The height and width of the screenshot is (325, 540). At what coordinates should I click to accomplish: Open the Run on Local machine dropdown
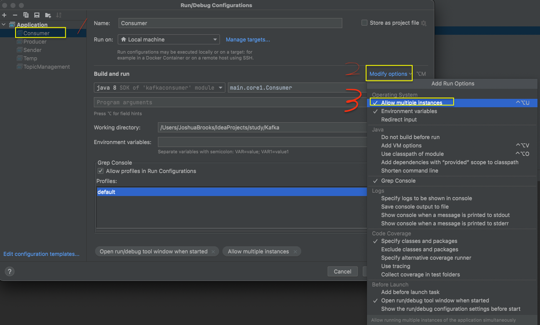(169, 39)
